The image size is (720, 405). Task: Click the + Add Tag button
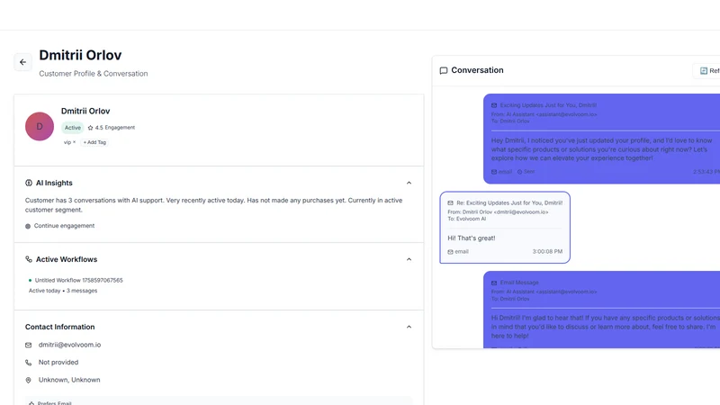(94, 142)
